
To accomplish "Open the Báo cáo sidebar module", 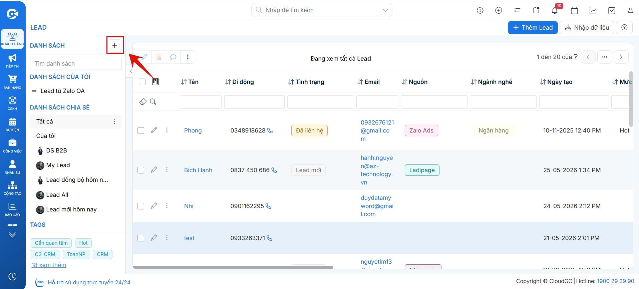I will pos(12,209).
